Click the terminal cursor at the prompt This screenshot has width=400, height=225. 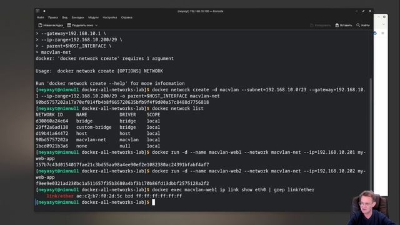coord(153,202)
